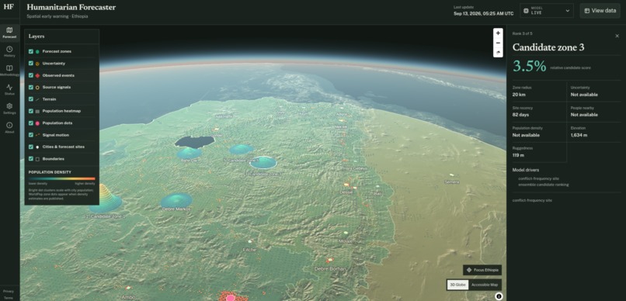The height and width of the screenshot is (301, 626).
Task: Click the '119 m' ruggedness value
Action: (518, 155)
